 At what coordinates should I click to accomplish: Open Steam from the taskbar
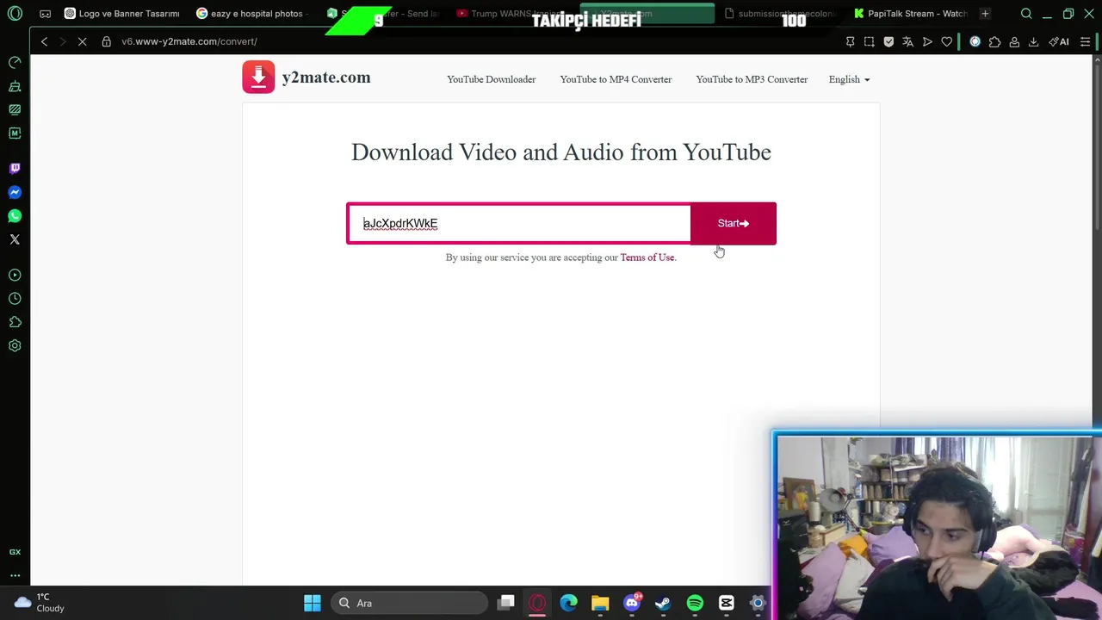tap(663, 603)
